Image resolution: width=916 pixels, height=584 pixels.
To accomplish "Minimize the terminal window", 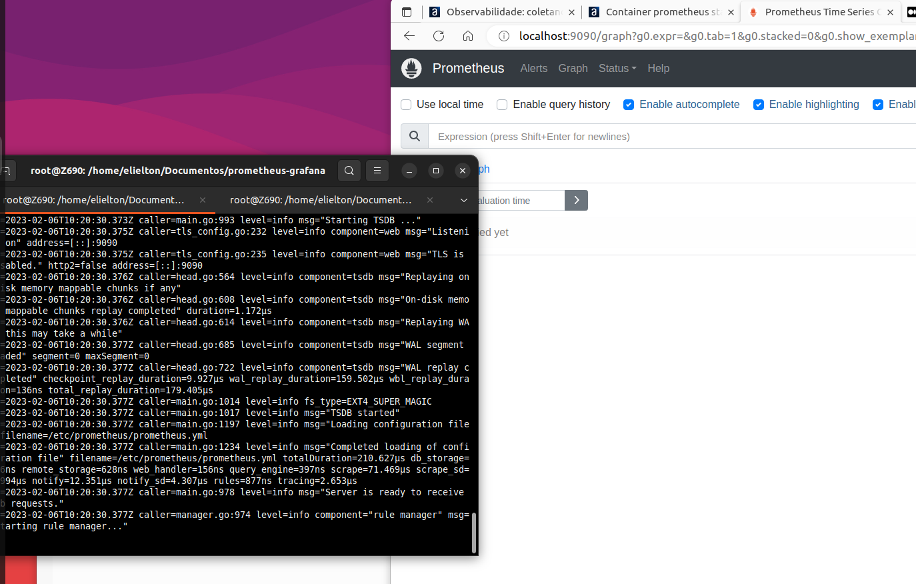I will coord(409,171).
